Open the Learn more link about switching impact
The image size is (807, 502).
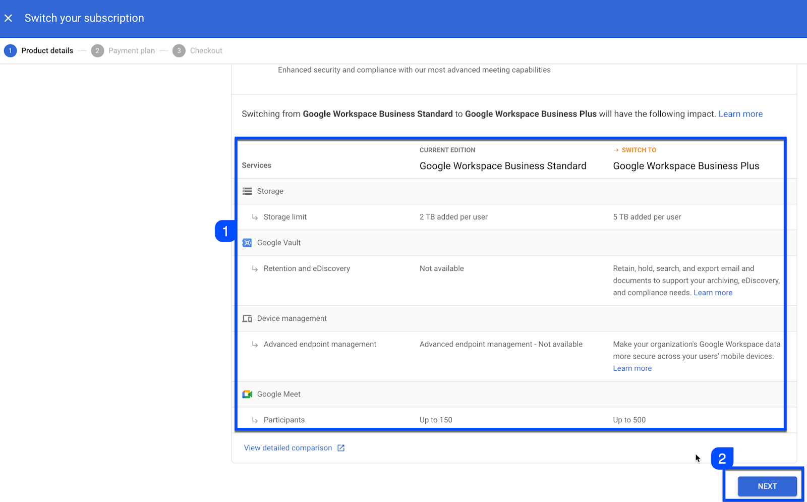point(740,114)
